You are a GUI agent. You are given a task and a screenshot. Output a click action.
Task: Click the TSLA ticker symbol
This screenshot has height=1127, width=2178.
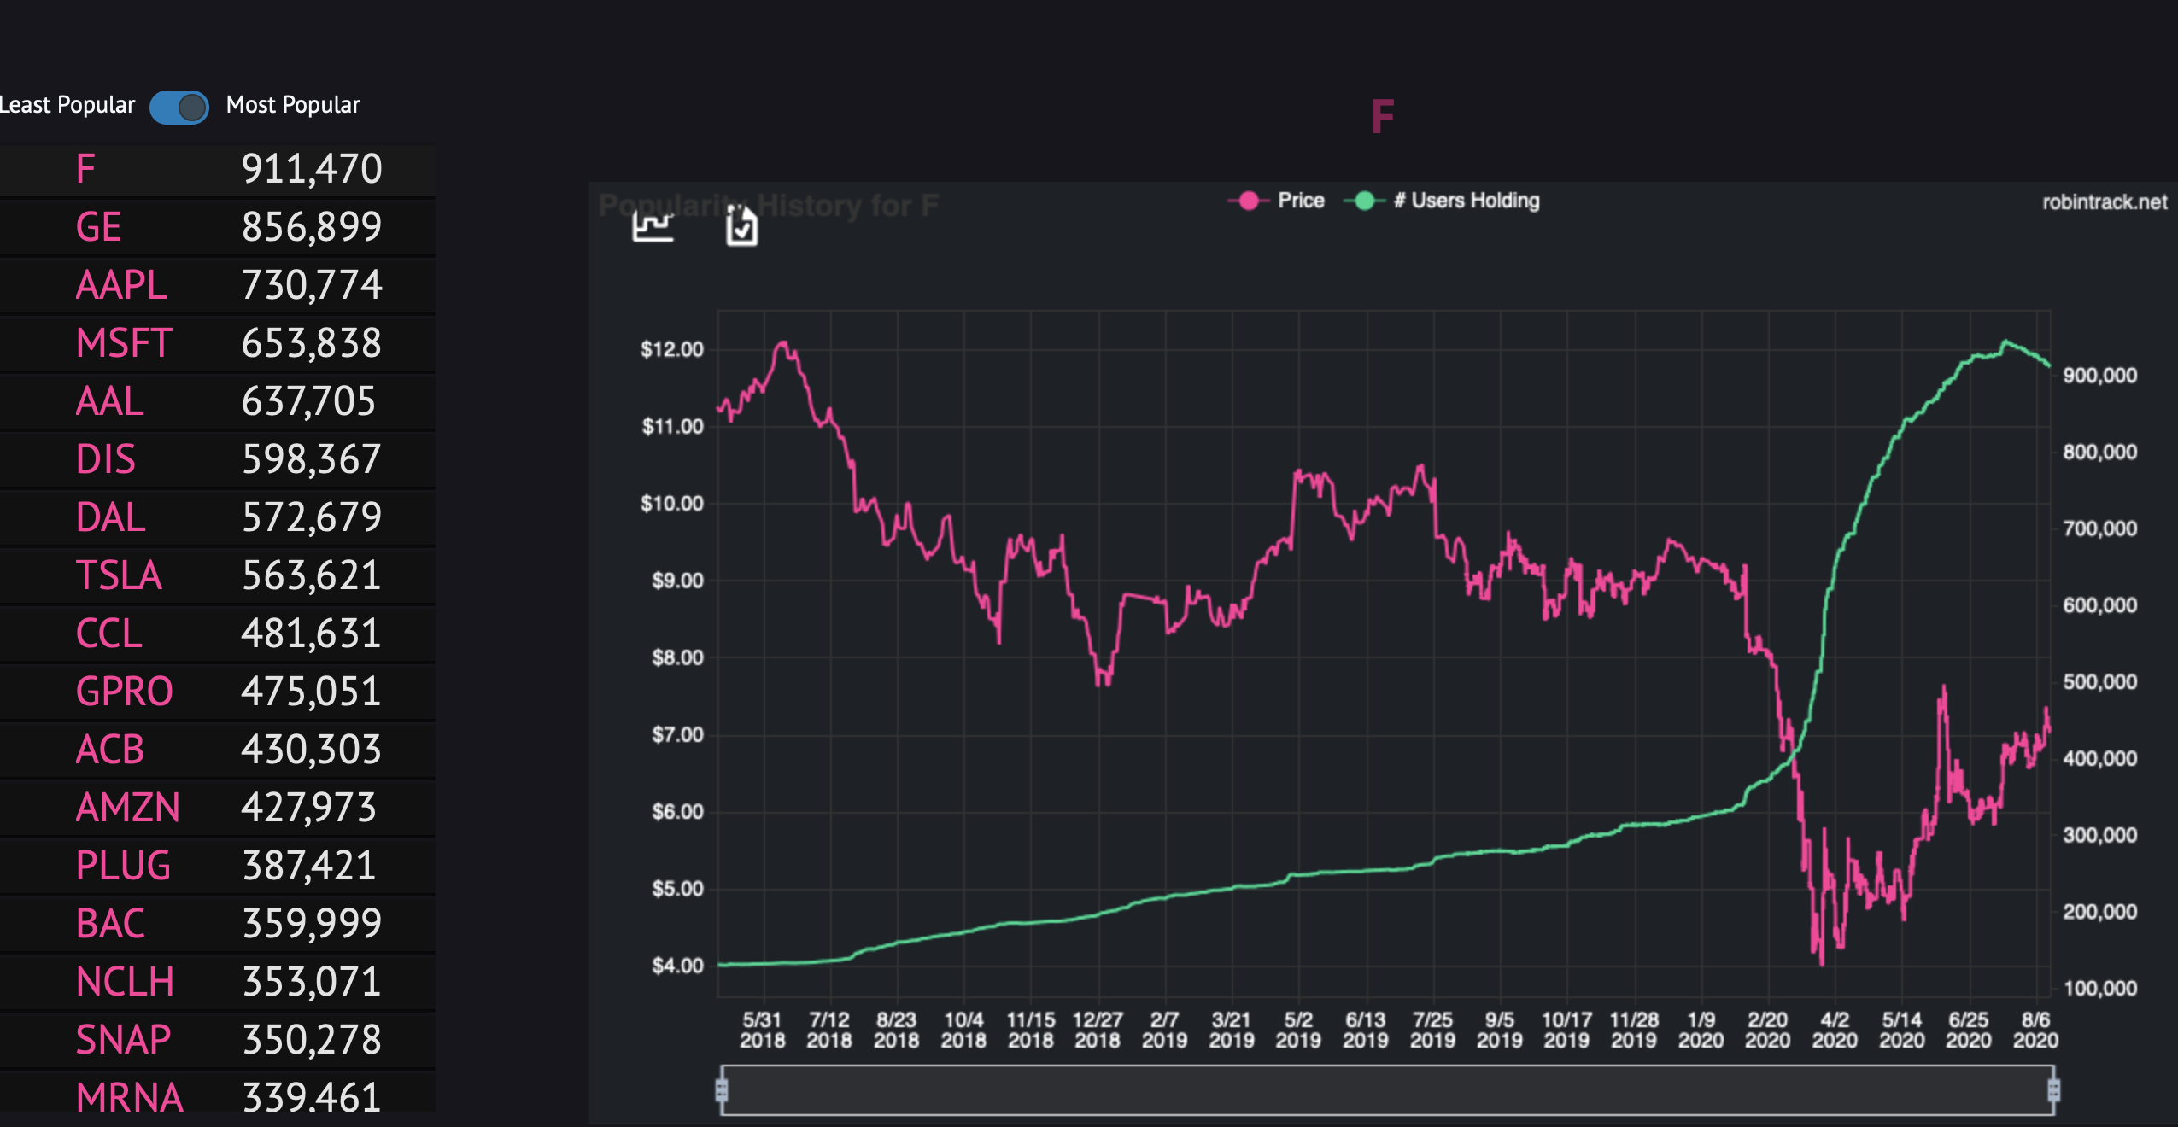pos(119,575)
